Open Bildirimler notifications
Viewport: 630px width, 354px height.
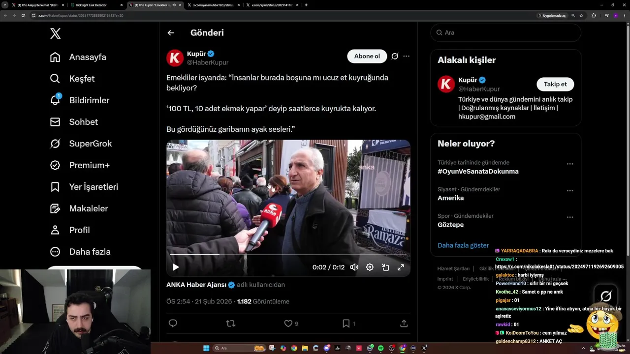coord(80,100)
